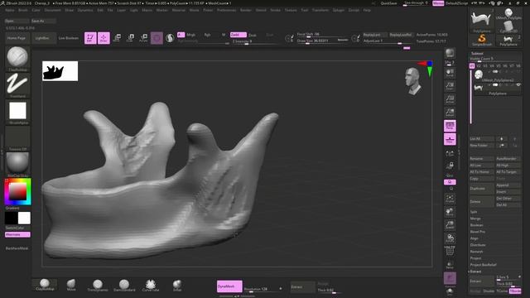Activate Edit mode button
This screenshot has width=530, height=298.
tap(90, 38)
